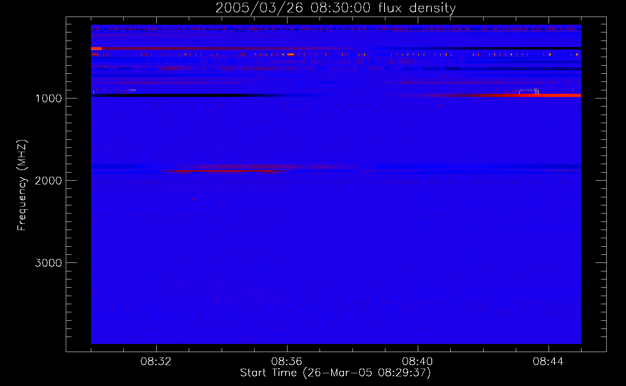This screenshot has height=386, width=626.
Task: Select the 'Frequency (MHZ)' y-axis label
Action: click(22, 185)
